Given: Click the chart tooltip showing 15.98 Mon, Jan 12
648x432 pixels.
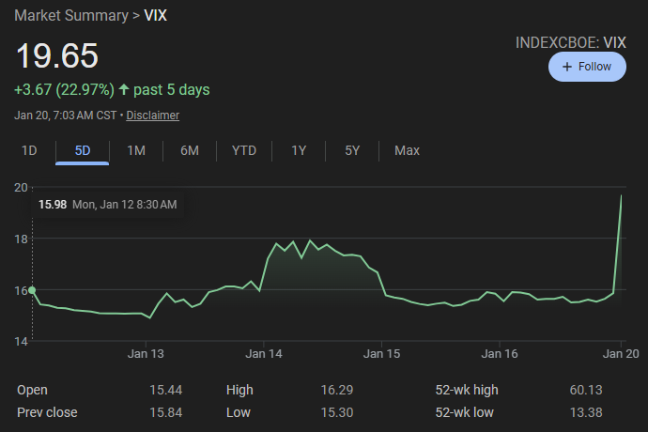Looking at the screenshot, I should click(107, 205).
